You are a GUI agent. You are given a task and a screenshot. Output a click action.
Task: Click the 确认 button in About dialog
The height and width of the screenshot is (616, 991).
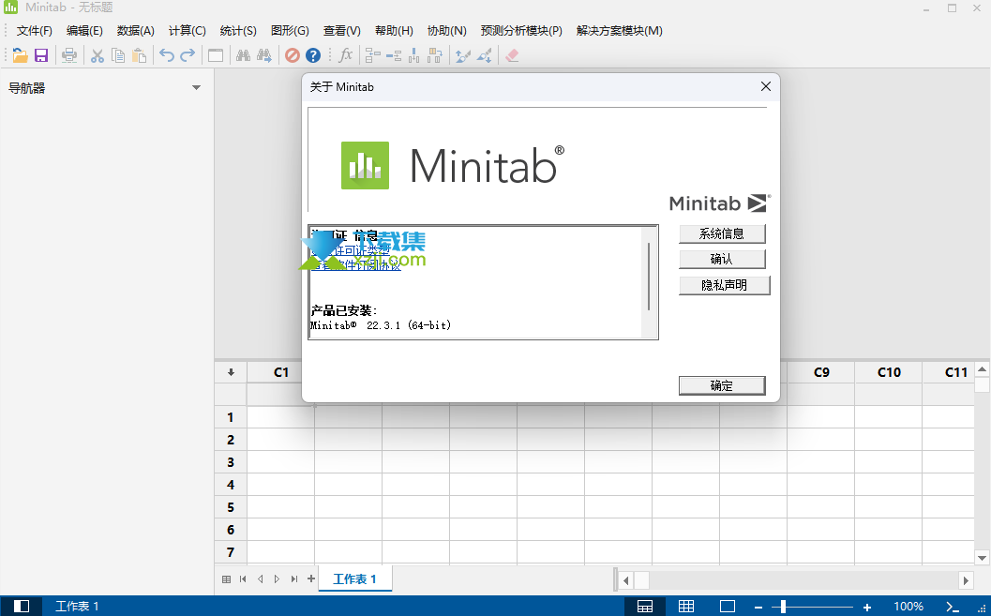722,259
